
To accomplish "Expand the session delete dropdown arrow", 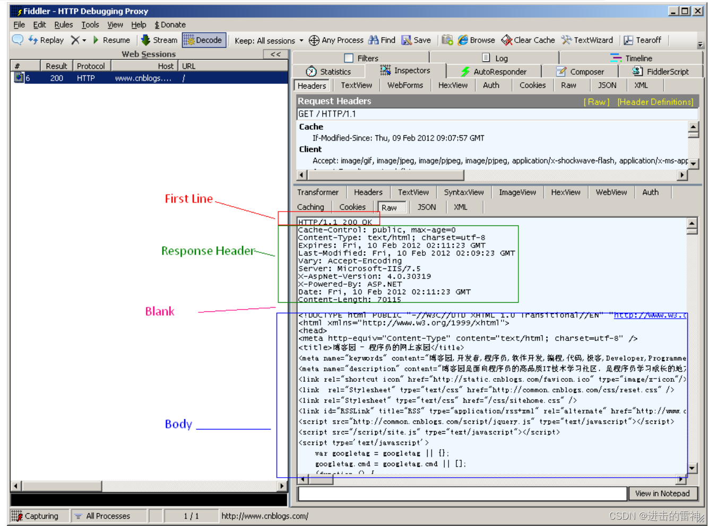I will pos(84,40).
